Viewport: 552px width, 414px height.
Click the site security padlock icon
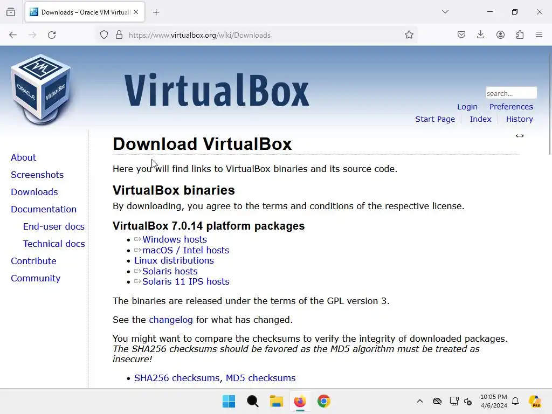pos(119,35)
